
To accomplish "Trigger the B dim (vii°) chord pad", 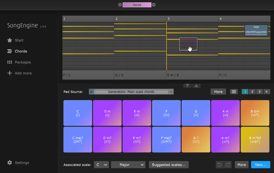I will coord(255,113).
